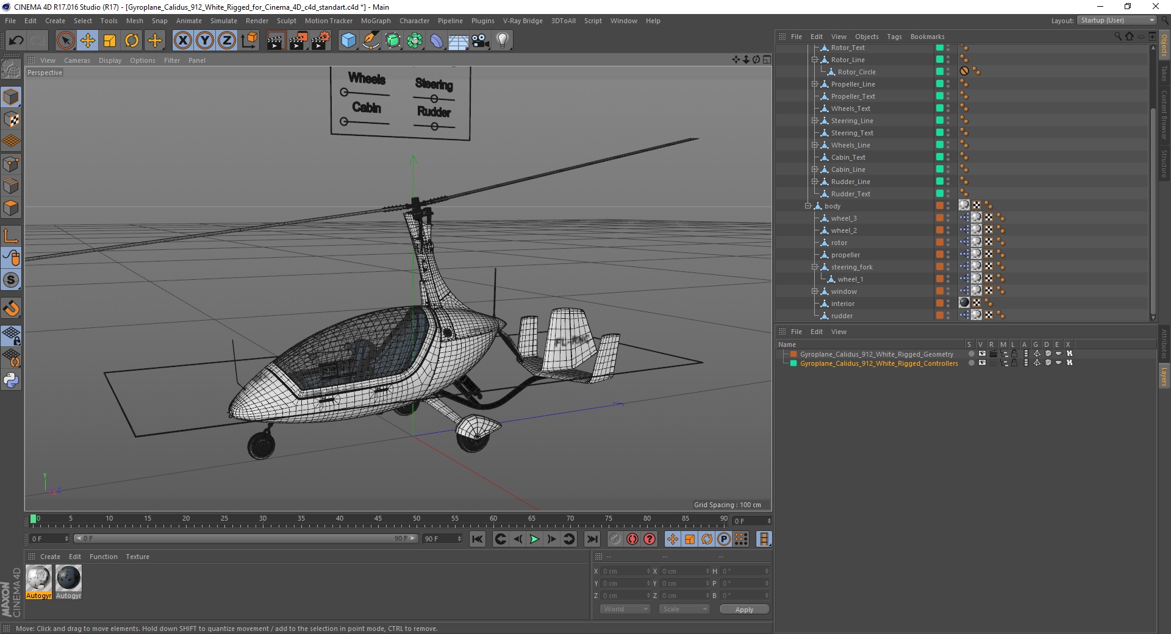This screenshot has width=1171, height=634.
Task: Toggle interior object visibility dots
Action: pyautogui.click(x=948, y=304)
